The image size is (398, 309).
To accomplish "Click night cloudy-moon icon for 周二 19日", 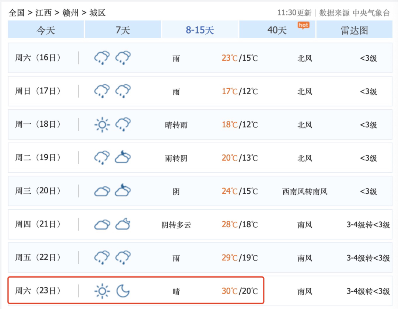I will pyautogui.click(x=123, y=157).
